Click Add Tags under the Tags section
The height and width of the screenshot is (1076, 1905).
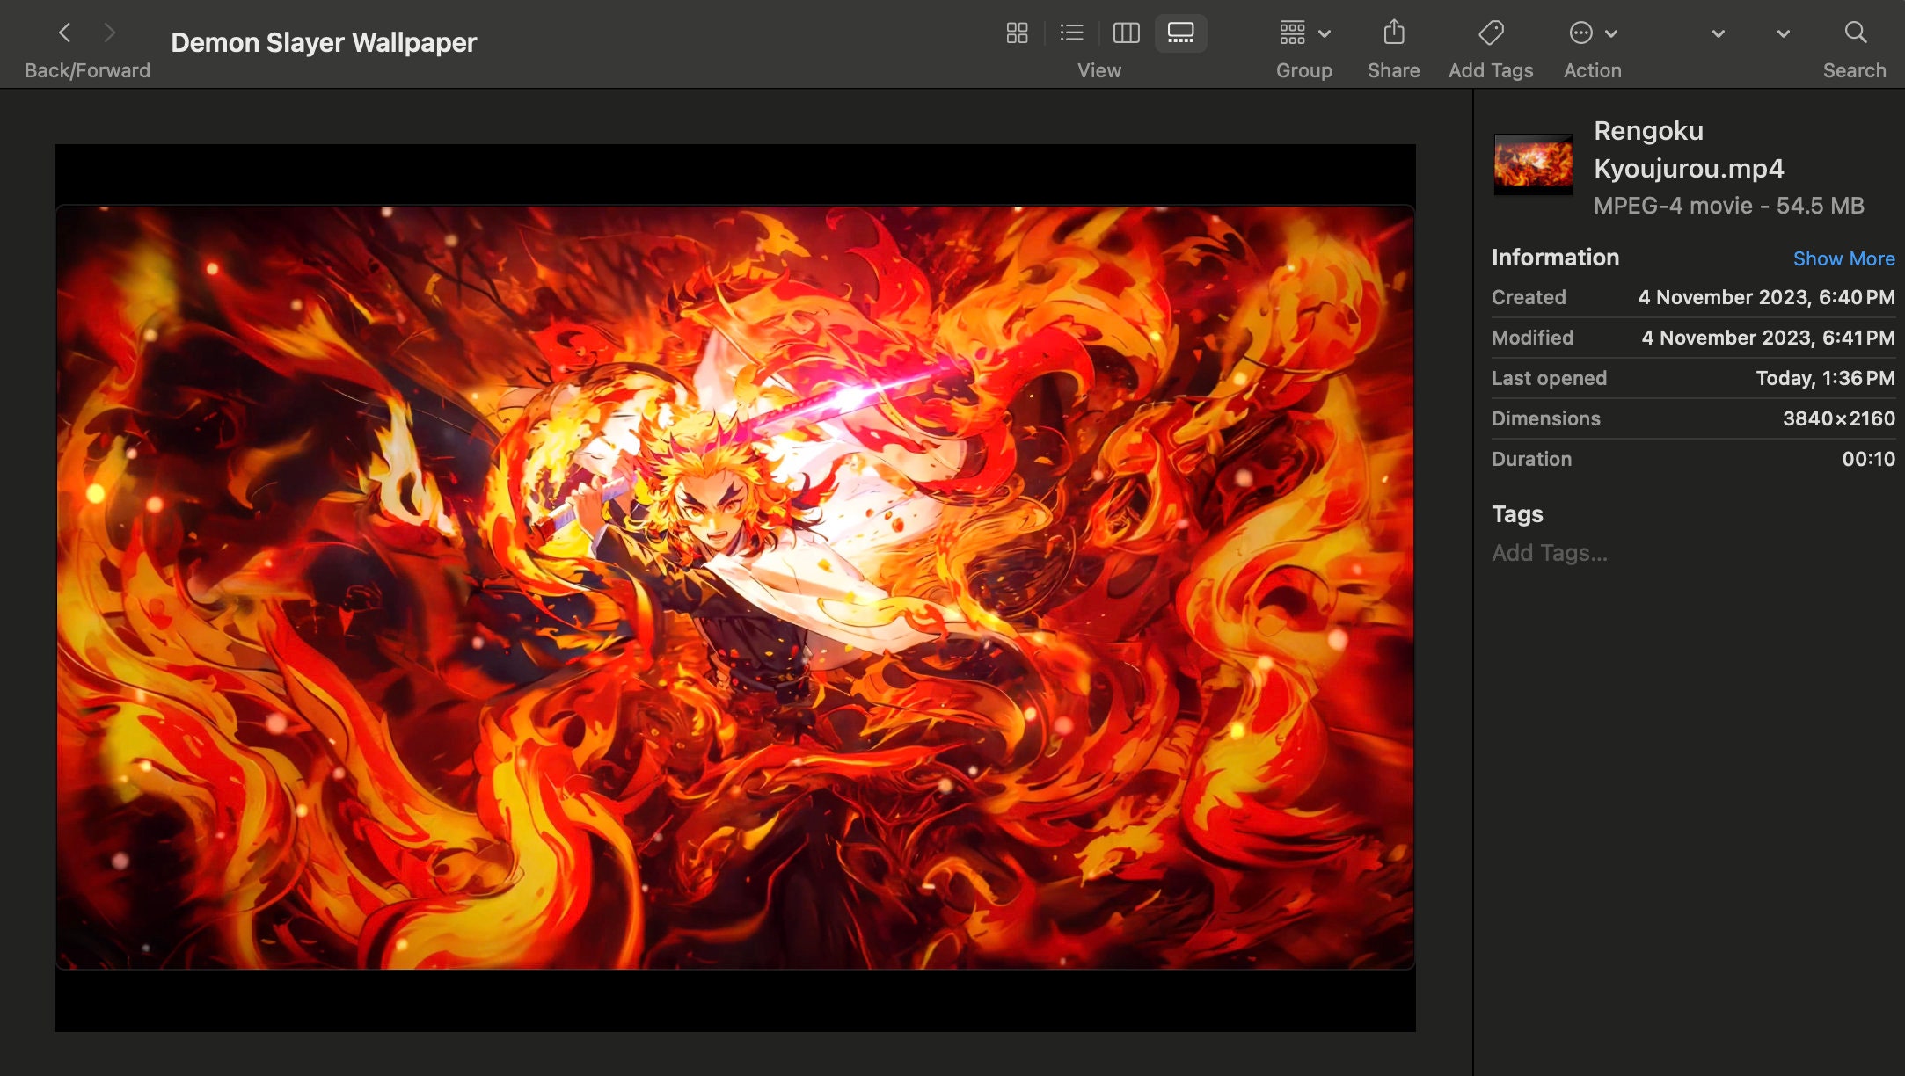[1549, 553]
